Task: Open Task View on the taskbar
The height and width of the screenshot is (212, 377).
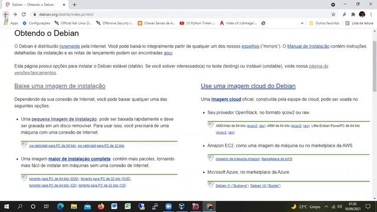Action: click(46, 207)
